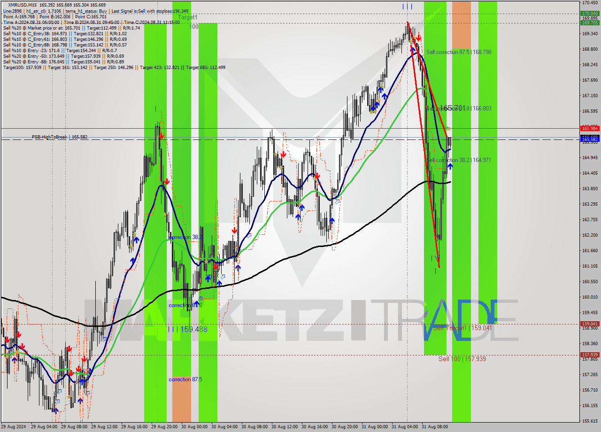
Task: Click the blue correction 87.5 label
Action: (185, 379)
